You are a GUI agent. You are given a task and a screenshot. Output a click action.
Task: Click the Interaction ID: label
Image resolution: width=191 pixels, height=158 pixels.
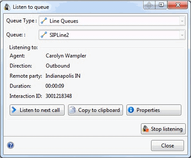[x=26, y=96]
